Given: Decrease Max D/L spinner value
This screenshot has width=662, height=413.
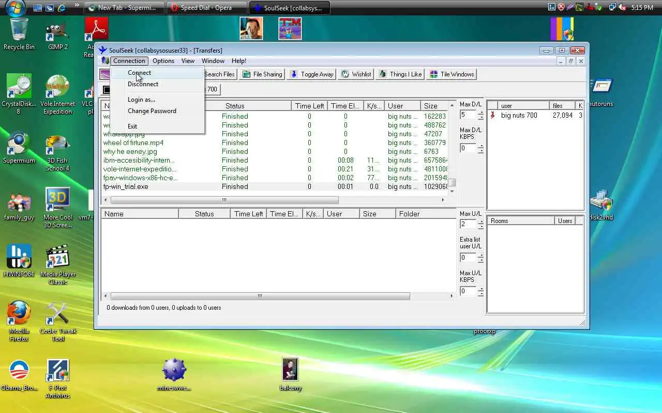Looking at the screenshot, I should pyautogui.click(x=481, y=118).
